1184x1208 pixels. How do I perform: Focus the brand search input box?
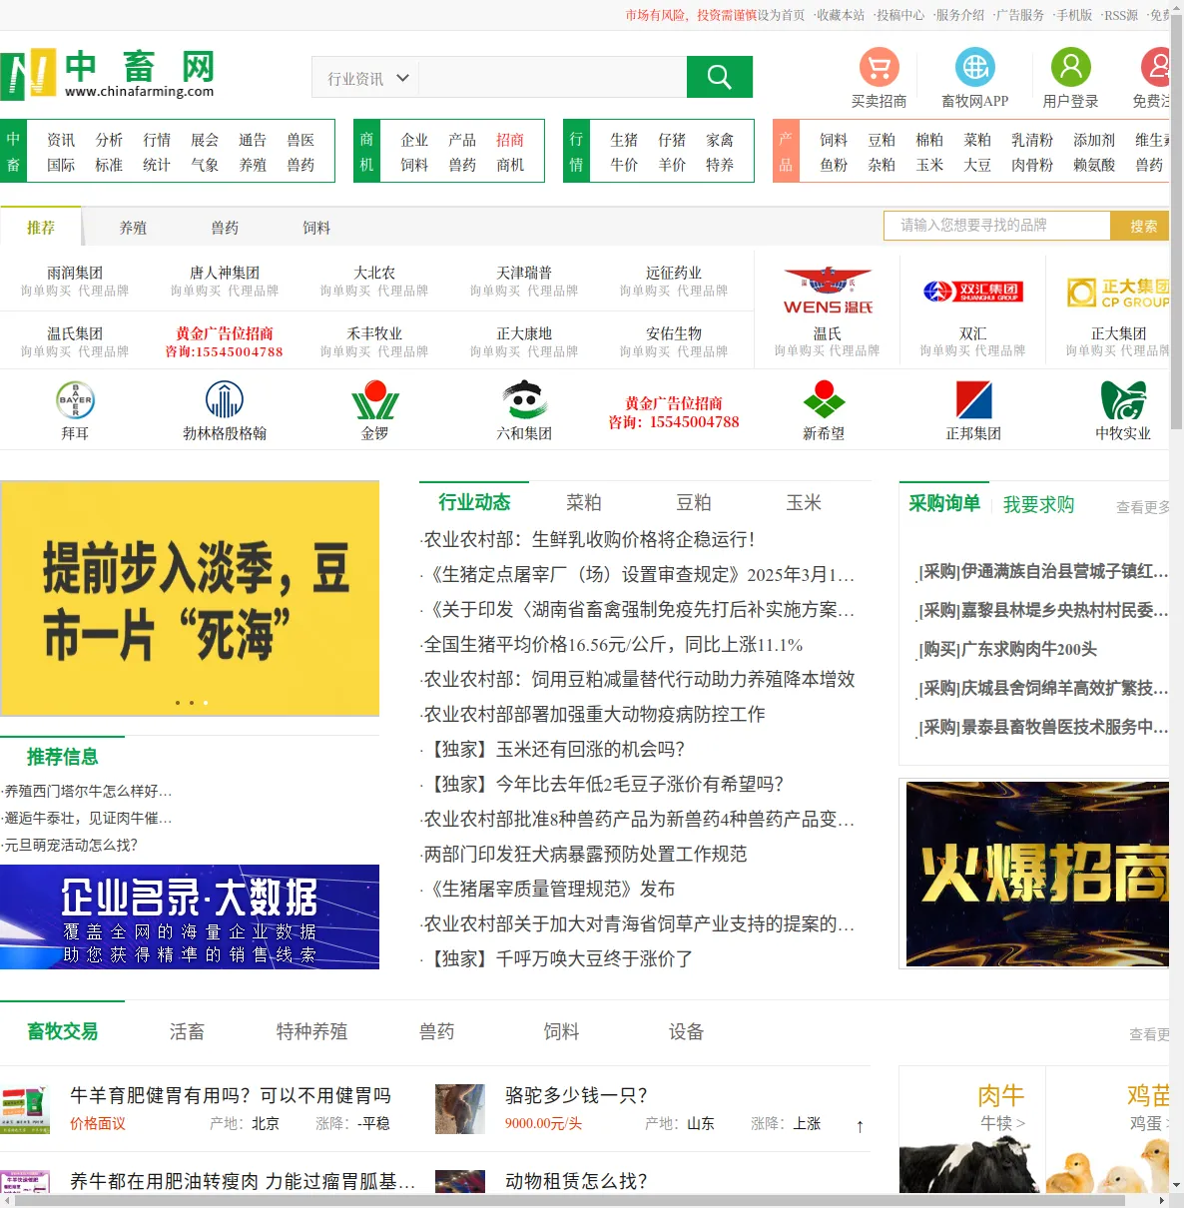click(x=997, y=226)
